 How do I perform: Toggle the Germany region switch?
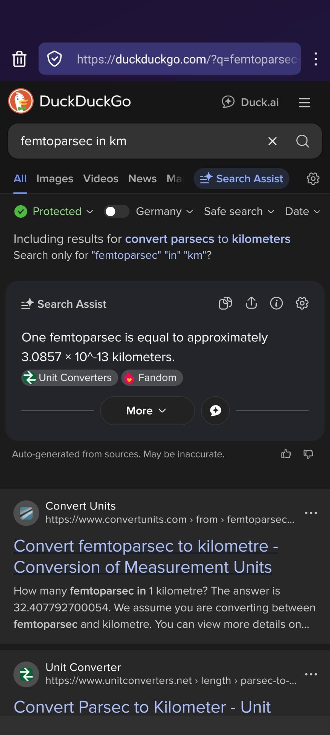(116, 211)
